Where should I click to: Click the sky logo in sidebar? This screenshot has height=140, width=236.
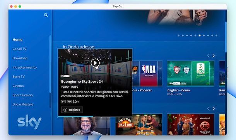tap(29, 122)
